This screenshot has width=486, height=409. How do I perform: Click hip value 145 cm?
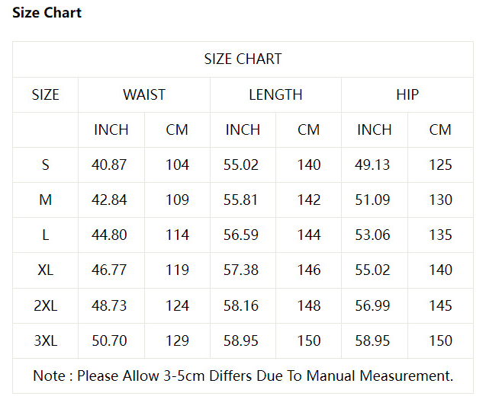pyautogui.click(x=440, y=305)
